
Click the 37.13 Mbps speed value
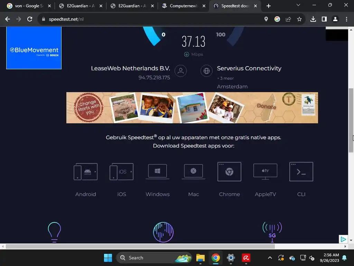coord(194,42)
